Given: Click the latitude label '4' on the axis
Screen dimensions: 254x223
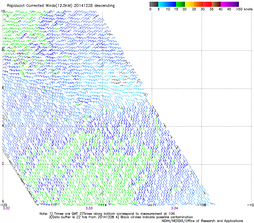Looking at the screenshot, I should (x=3, y=126).
